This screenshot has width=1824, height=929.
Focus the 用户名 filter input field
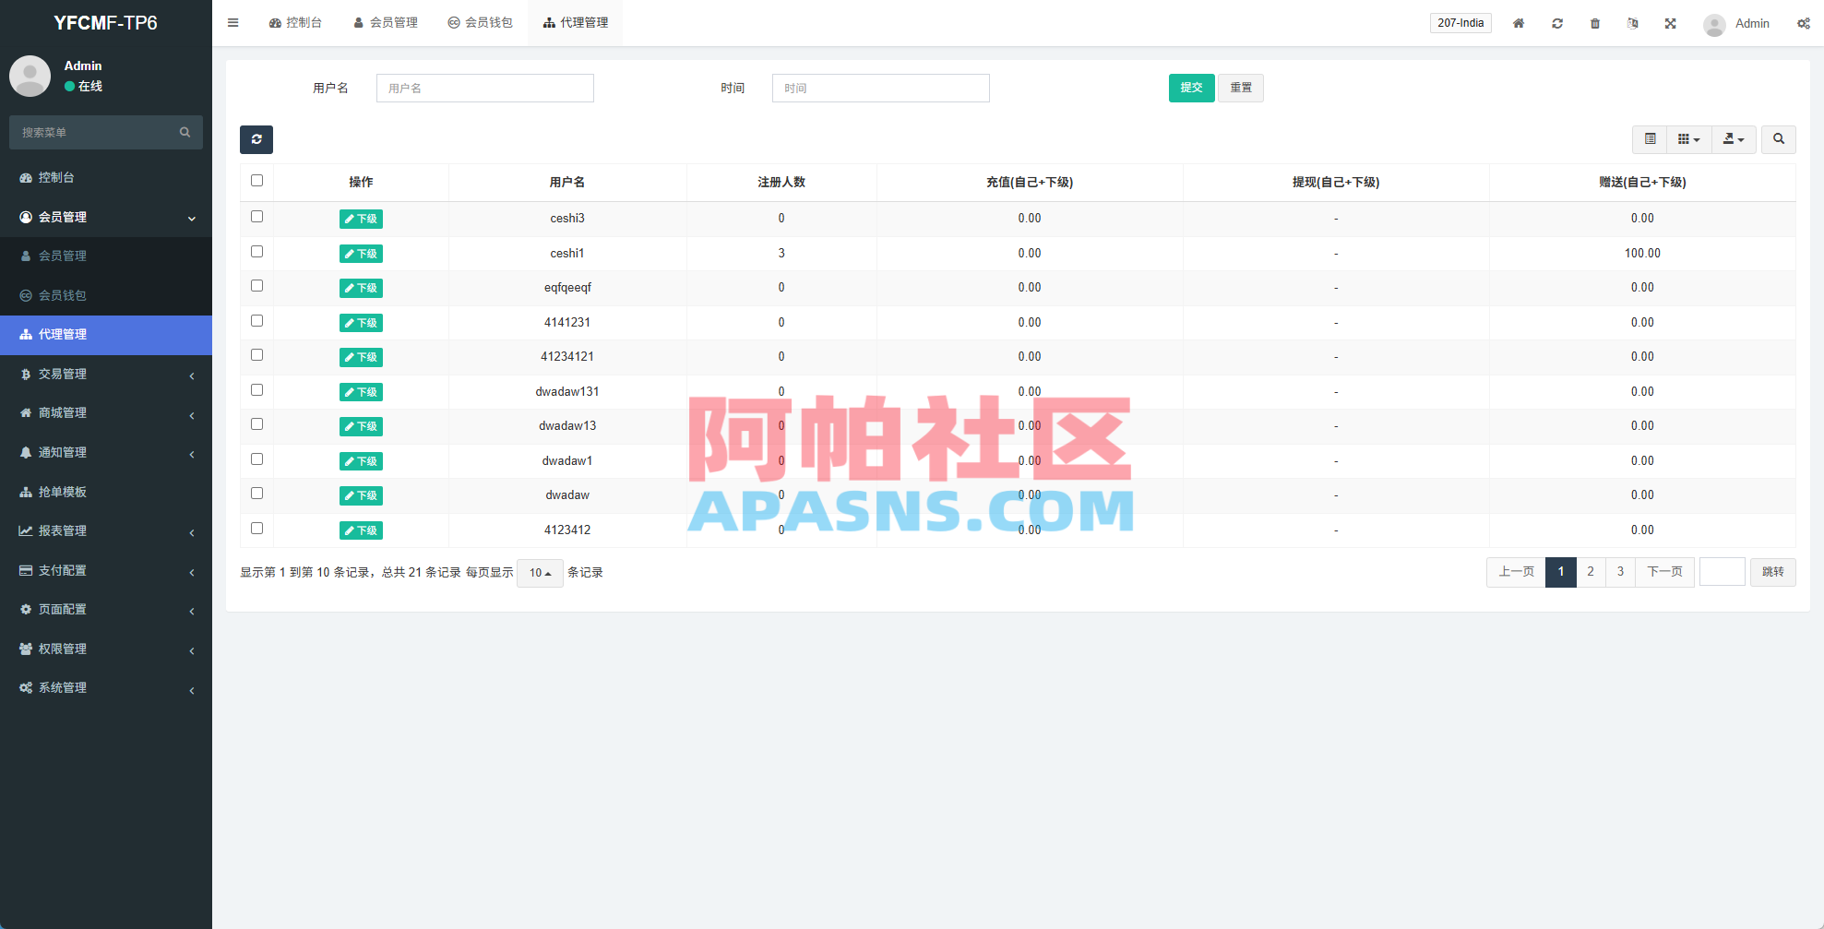point(485,88)
